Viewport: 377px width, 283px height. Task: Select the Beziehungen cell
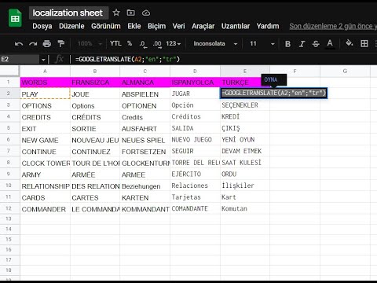(x=145, y=186)
